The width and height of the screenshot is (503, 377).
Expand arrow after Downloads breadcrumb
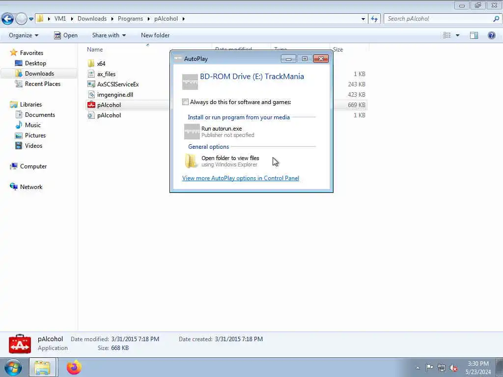(112, 19)
